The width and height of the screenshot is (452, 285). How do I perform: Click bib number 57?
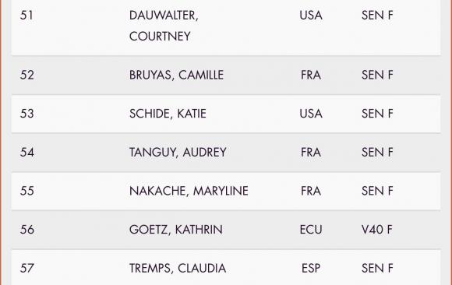click(27, 268)
